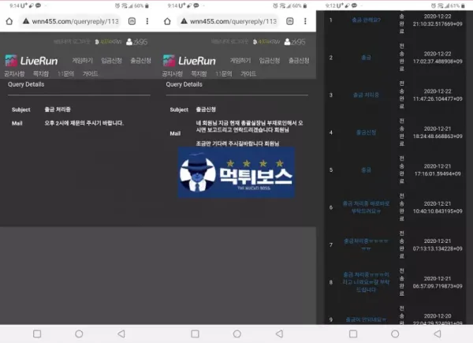The image size is (473, 343).
Task: Tap browser home icon on 출금신청 subject page
Action: tap(167, 21)
